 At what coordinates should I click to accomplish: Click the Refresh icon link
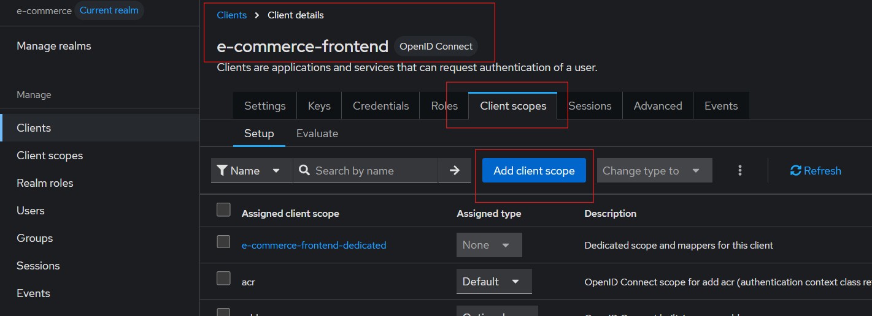[796, 171]
